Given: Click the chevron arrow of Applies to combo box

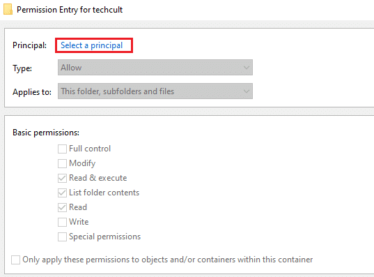Looking at the screenshot, I should [246, 91].
